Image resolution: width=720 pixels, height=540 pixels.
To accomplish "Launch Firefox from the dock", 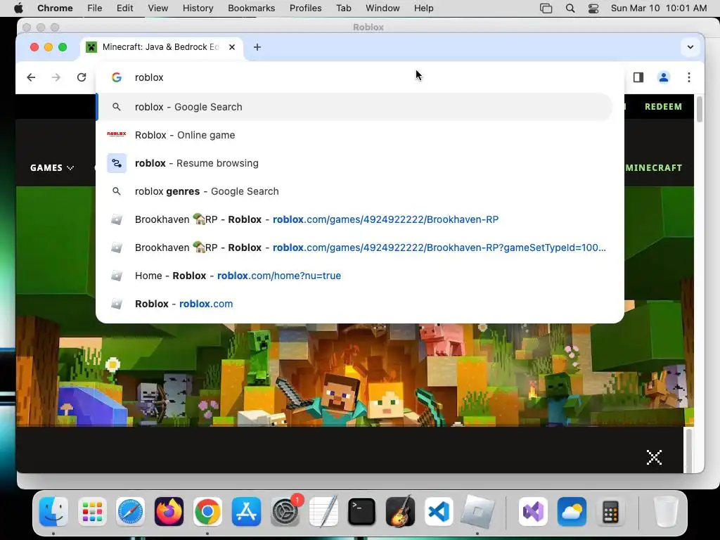I will pyautogui.click(x=169, y=511).
